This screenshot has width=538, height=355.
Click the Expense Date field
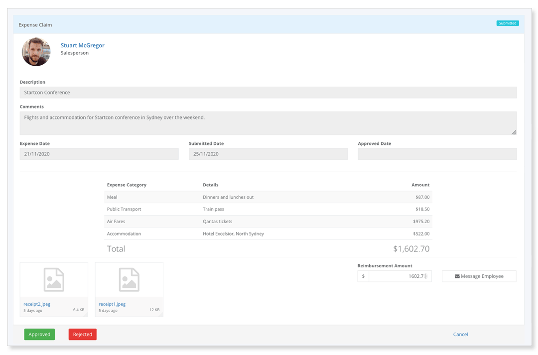[99, 154]
